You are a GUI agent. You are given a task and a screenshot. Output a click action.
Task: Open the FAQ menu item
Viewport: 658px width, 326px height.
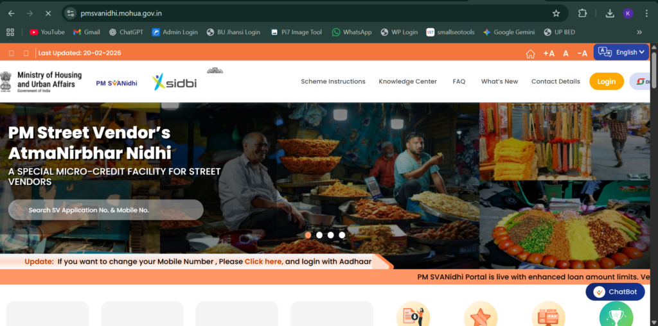[x=459, y=81]
